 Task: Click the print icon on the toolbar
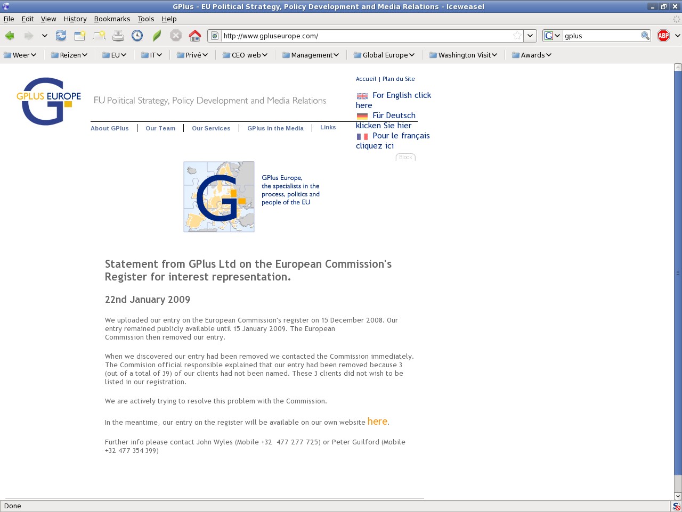pyautogui.click(x=118, y=36)
